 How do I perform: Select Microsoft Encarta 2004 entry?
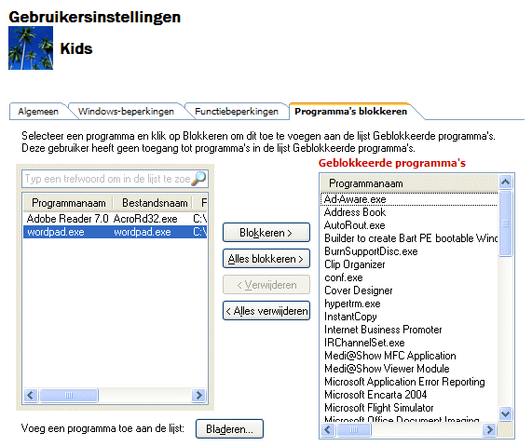coord(409,395)
